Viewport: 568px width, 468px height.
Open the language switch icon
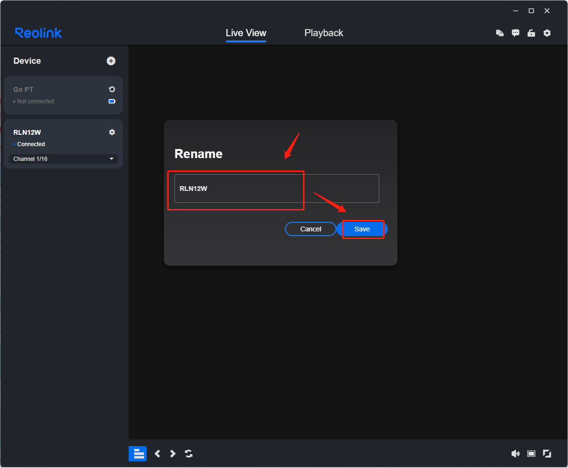499,33
